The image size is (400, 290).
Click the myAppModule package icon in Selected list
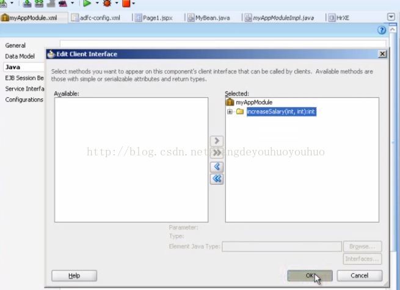click(x=230, y=102)
